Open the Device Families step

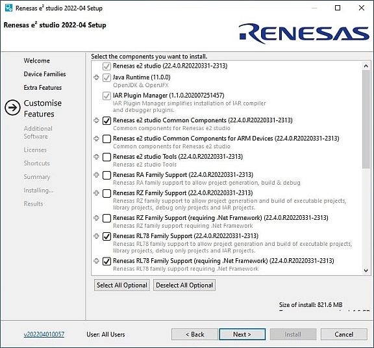tap(45, 74)
